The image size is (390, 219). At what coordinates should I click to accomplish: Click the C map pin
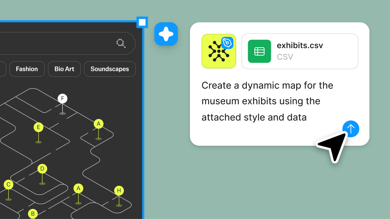point(8,185)
